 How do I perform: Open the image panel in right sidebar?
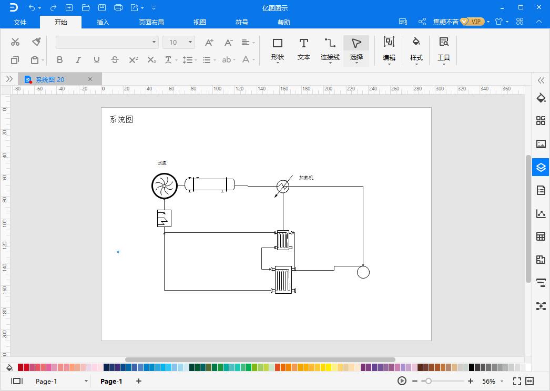(541, 144)
